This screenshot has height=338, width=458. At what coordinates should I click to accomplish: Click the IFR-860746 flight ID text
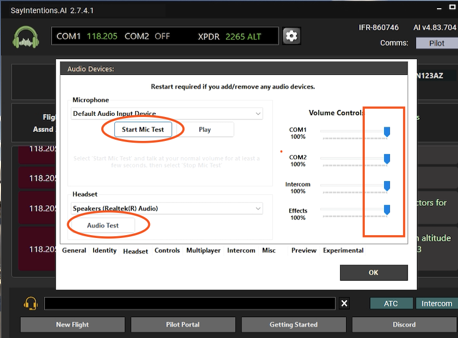[x=378, y=27]
